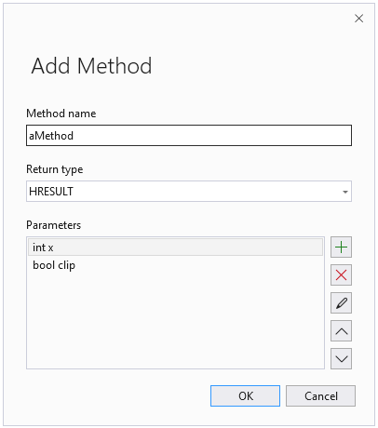The height and width of the screenshot is (428, 378).
Task: Move the selected parameter up
Action: (x=341, y=331)
